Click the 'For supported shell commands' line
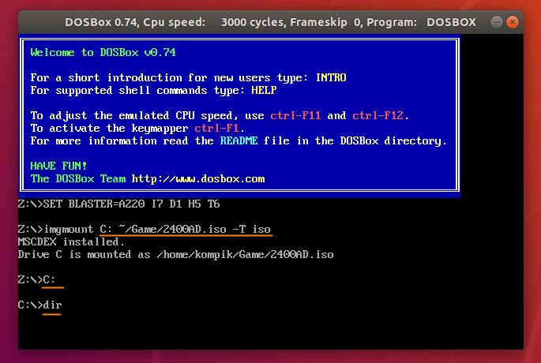The height and width of the screenshot is (363, 541). pyautogui.click(x=153, y=90)
